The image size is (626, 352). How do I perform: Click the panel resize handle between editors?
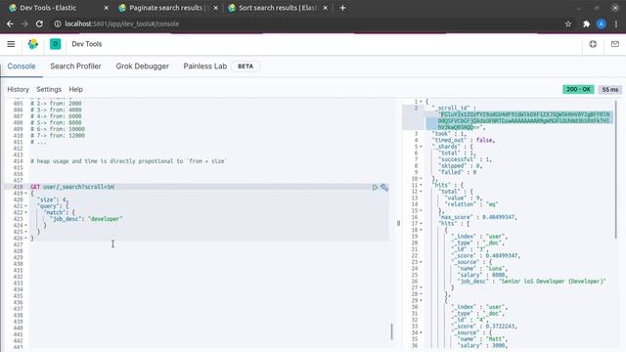[398, 223]
